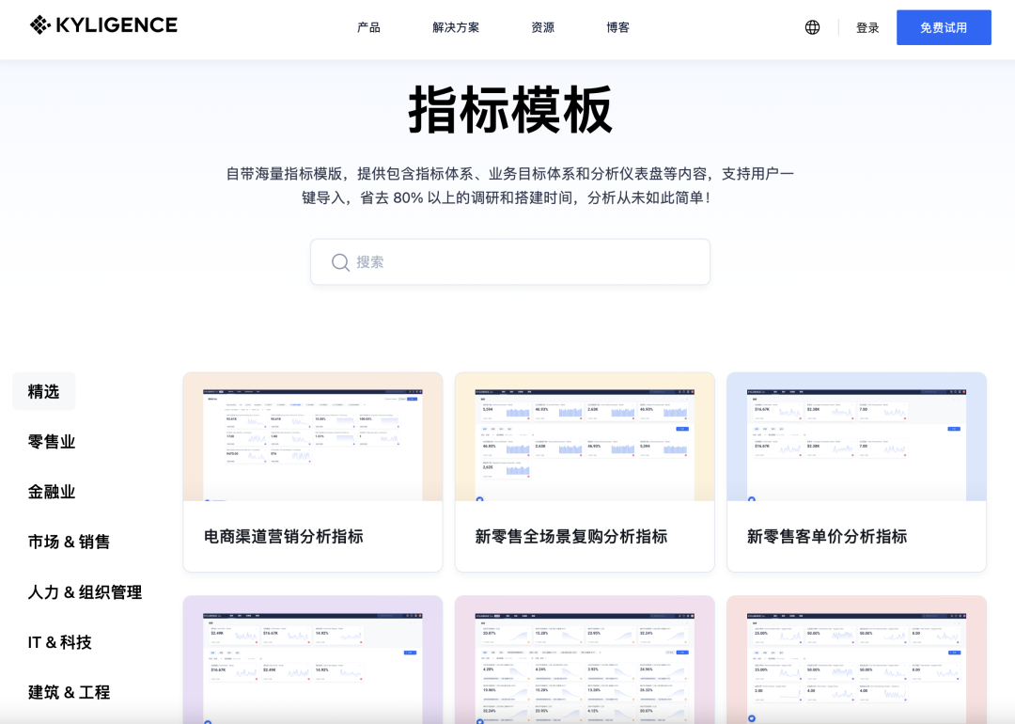Select the 人力 & 组织管理 category

[85, 591]
